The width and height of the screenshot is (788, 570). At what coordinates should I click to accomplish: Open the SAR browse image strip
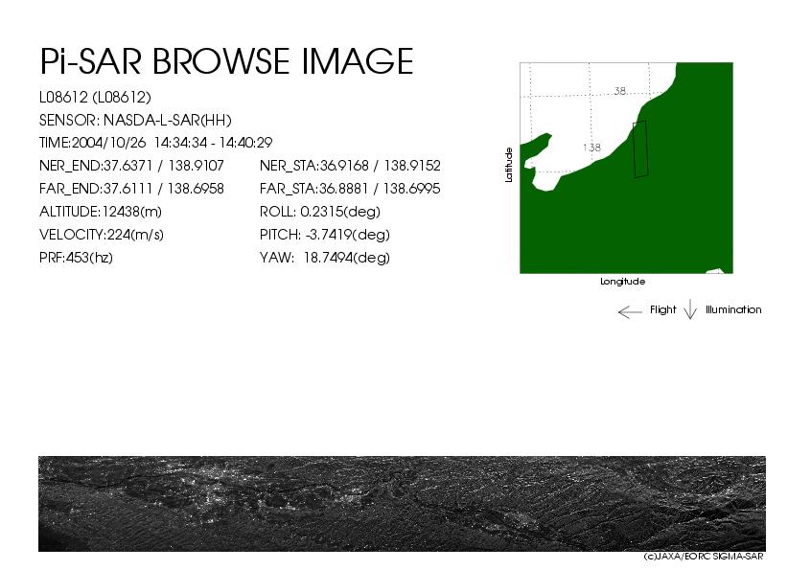(402, 504)
